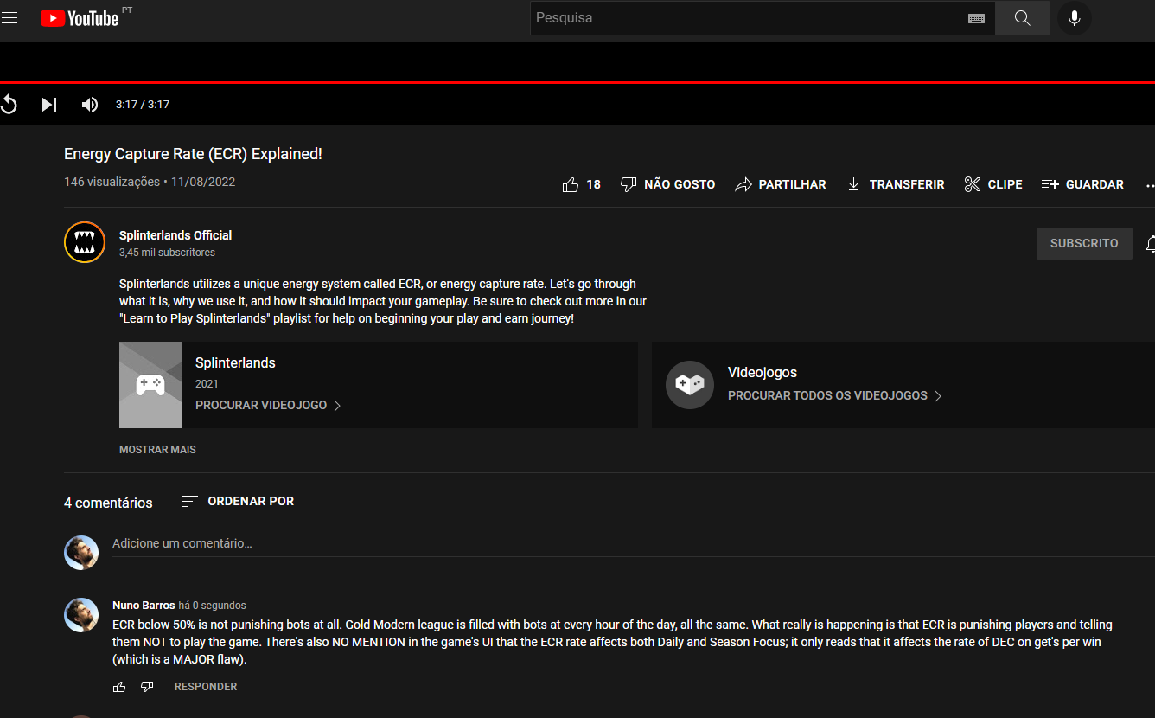1155x718 pixels.
Task: Reply to the comment with RESPONDER
Action: (x=206, y=687)
